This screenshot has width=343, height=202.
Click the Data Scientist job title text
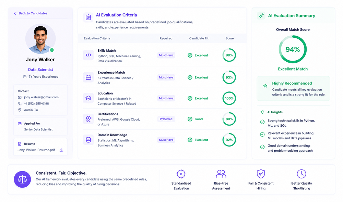[x=40, y=70]
